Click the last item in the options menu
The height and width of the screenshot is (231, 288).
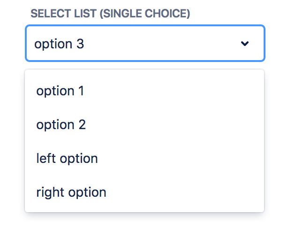pyautogui.click(x=71, y=192)
